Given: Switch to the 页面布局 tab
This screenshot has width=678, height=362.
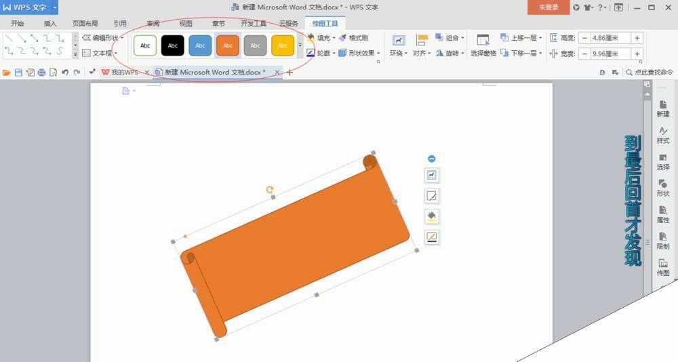Looking at the screenshot, I should click(85, 23).
